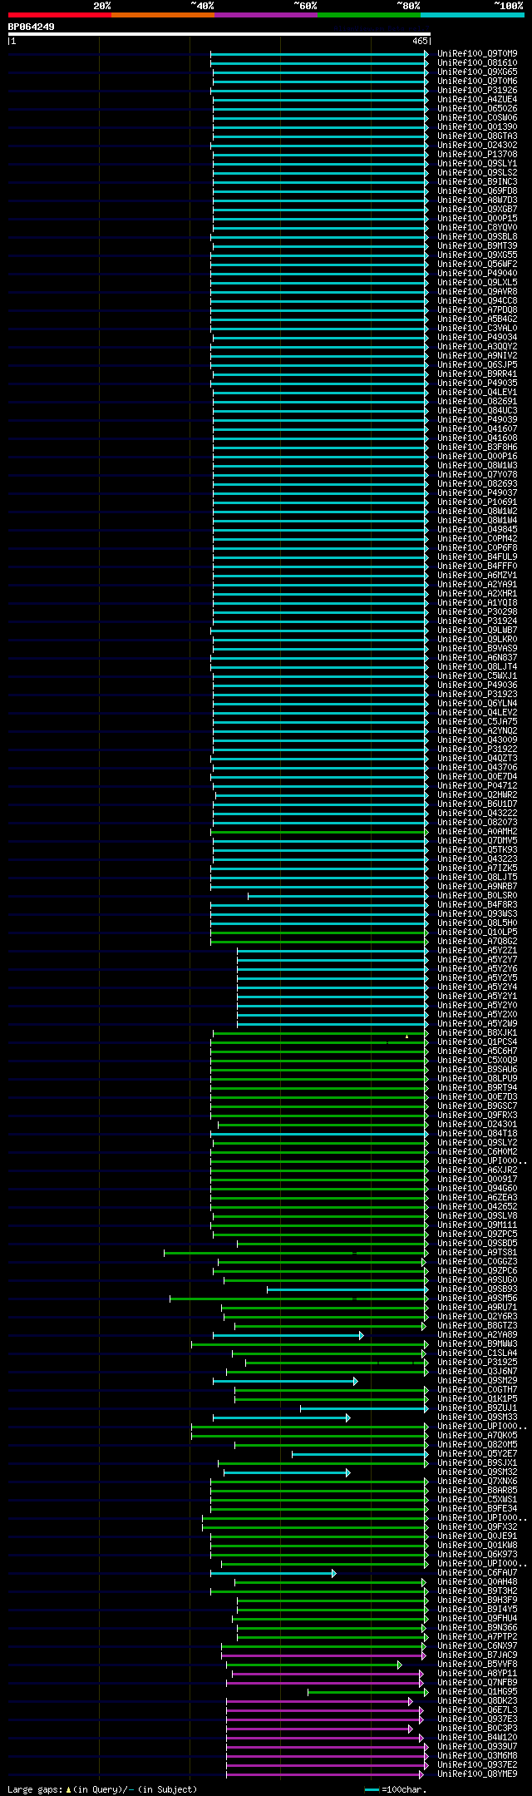Click the green ~80% identity legend segment
Viewport: 532px width, 1796px height.
(x=369, y=15)
